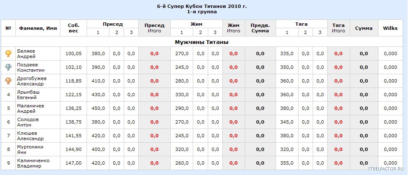This screenshot has height=175, width=408.
Task: Open Клюшев Александр's entry
Action: (30, 136)
